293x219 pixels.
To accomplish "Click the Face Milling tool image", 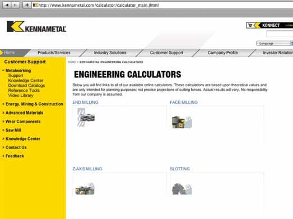I will (182, 122).
